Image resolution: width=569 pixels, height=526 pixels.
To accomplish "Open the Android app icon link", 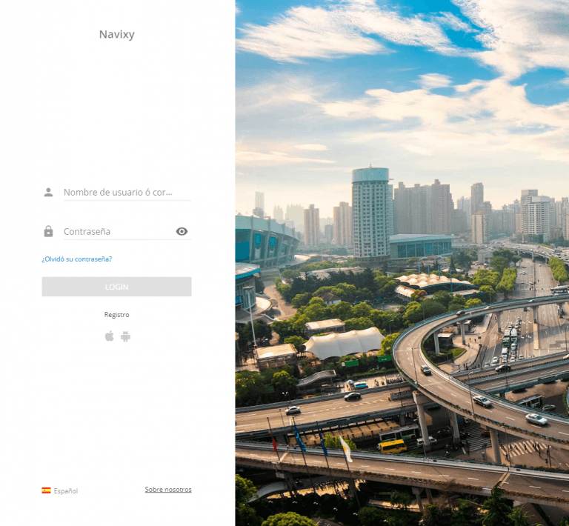I will pos(125,336).
